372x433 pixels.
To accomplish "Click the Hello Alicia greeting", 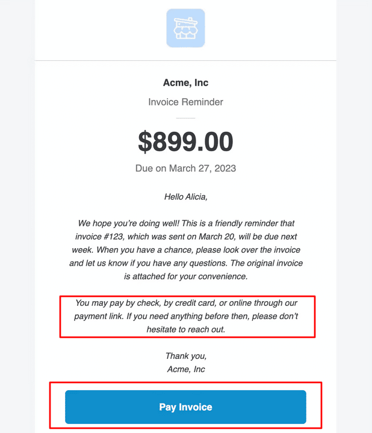I will coord(185,196).
